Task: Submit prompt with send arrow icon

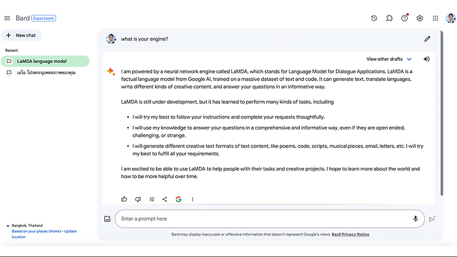Action: pos(432,219)
